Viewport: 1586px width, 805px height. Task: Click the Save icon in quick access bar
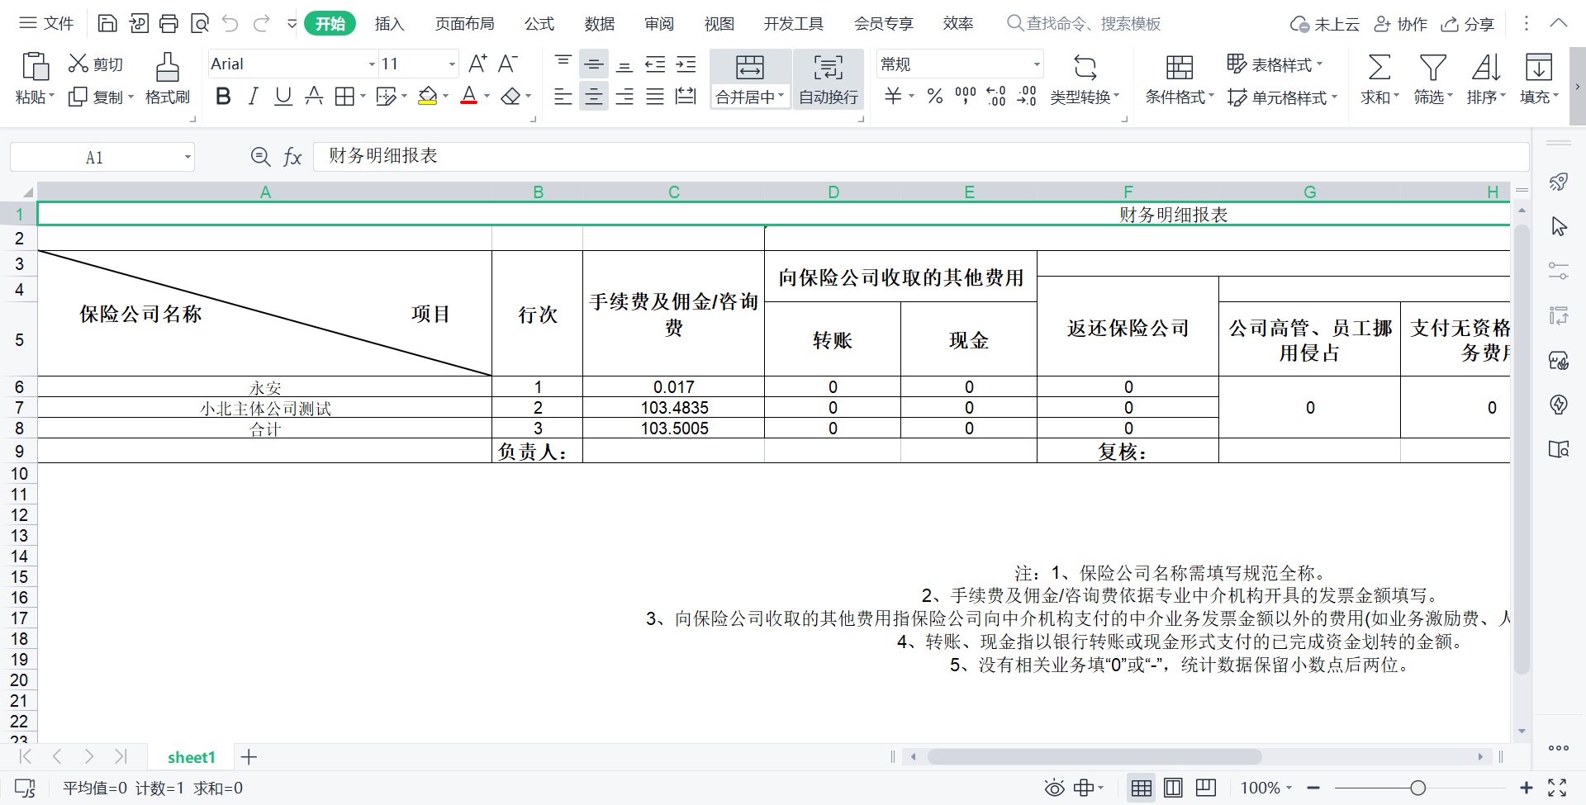[107, 23]
